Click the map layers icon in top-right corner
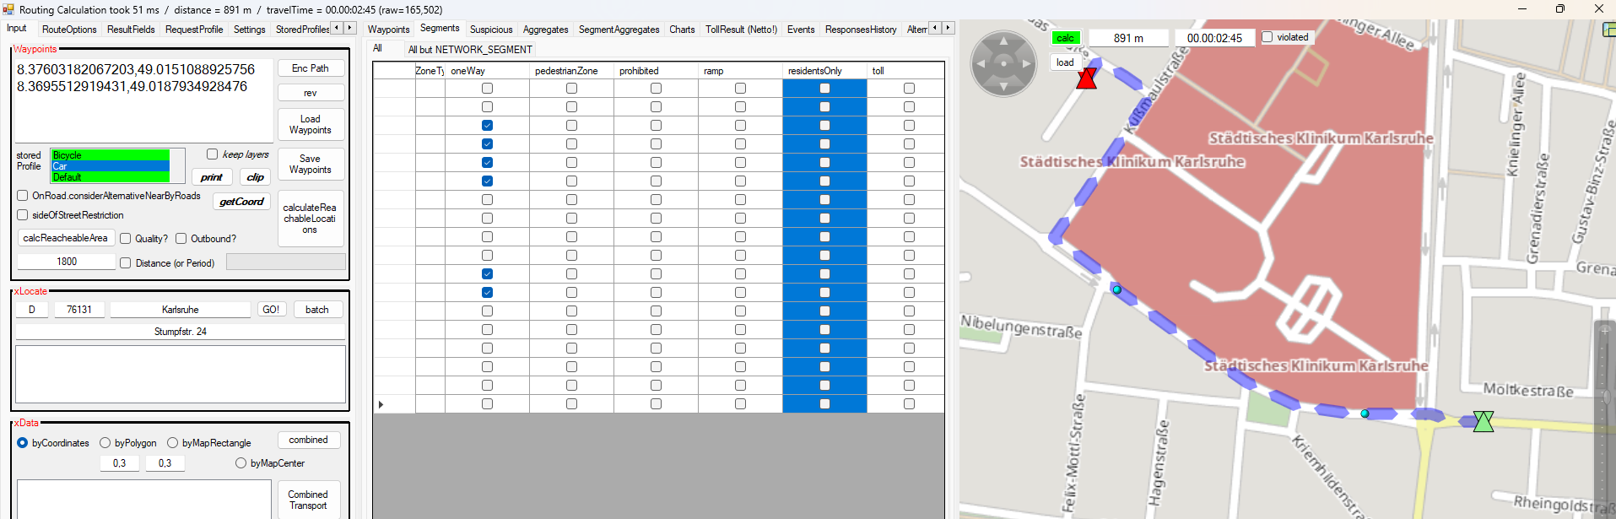The height and width of the screenshot is (519, 1616). (1608, 30)
